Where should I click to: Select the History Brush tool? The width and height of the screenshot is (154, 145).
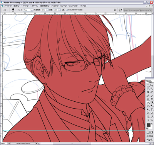coord(152,99)
